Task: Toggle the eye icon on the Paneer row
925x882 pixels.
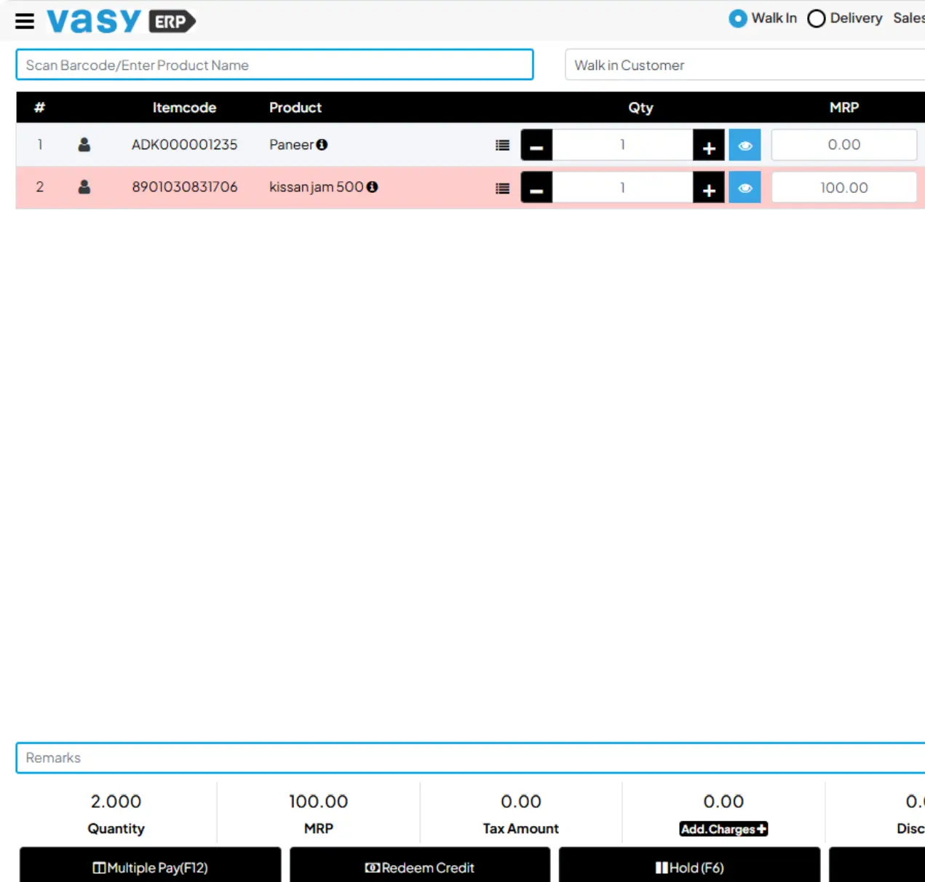Action: [x=744, y=144]
